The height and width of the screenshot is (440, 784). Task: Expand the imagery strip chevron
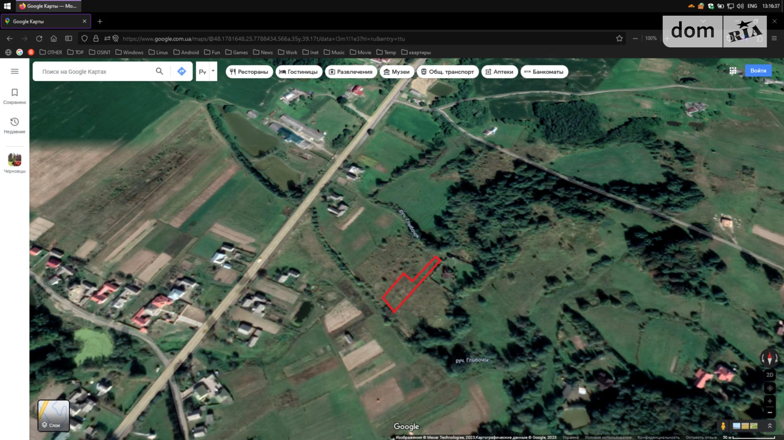(x=770, y=426)
